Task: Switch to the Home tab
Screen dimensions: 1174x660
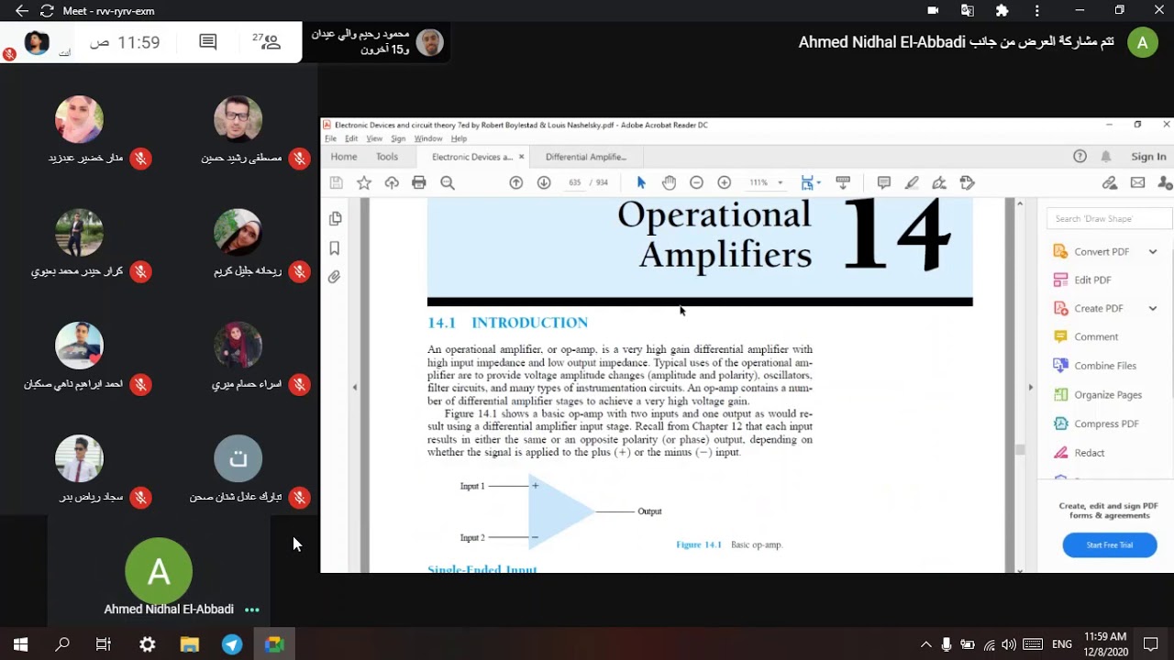Action: pyautogui.click(x=344, y=157)
